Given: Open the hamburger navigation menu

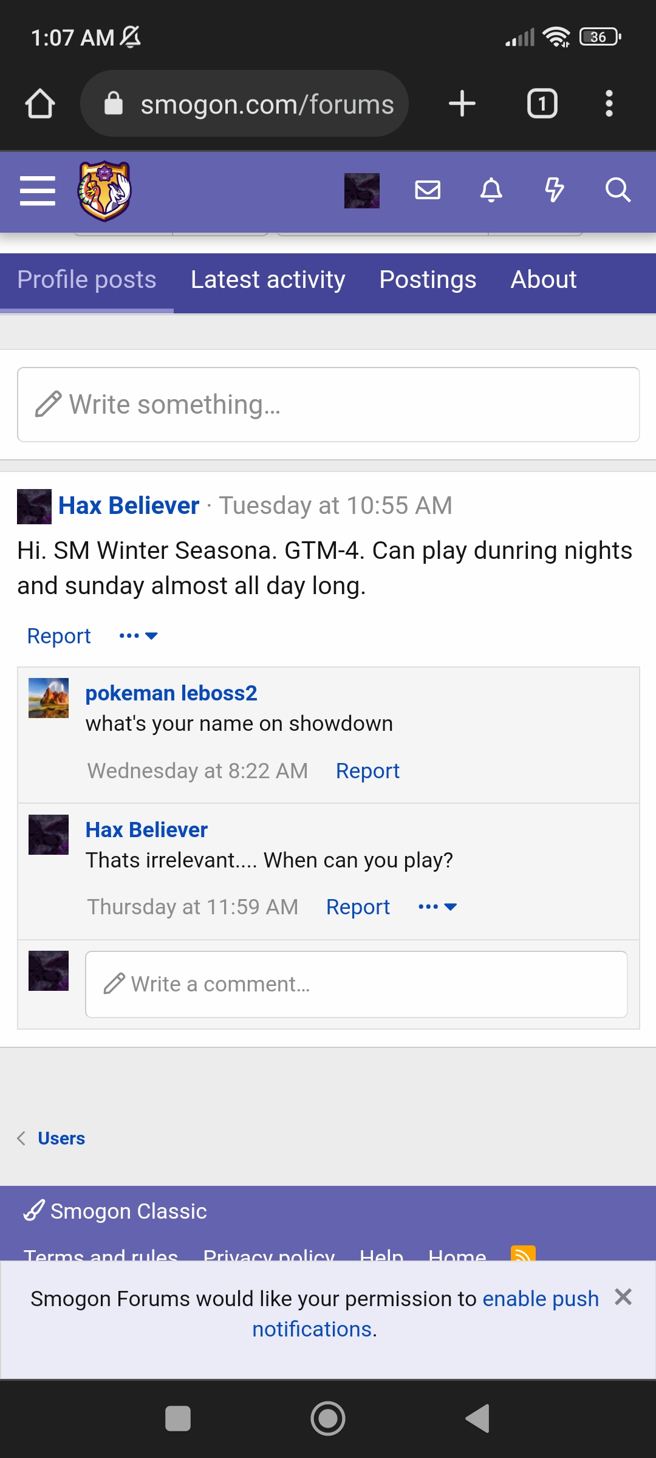Looking at the screenshot, I should point(38,191).
